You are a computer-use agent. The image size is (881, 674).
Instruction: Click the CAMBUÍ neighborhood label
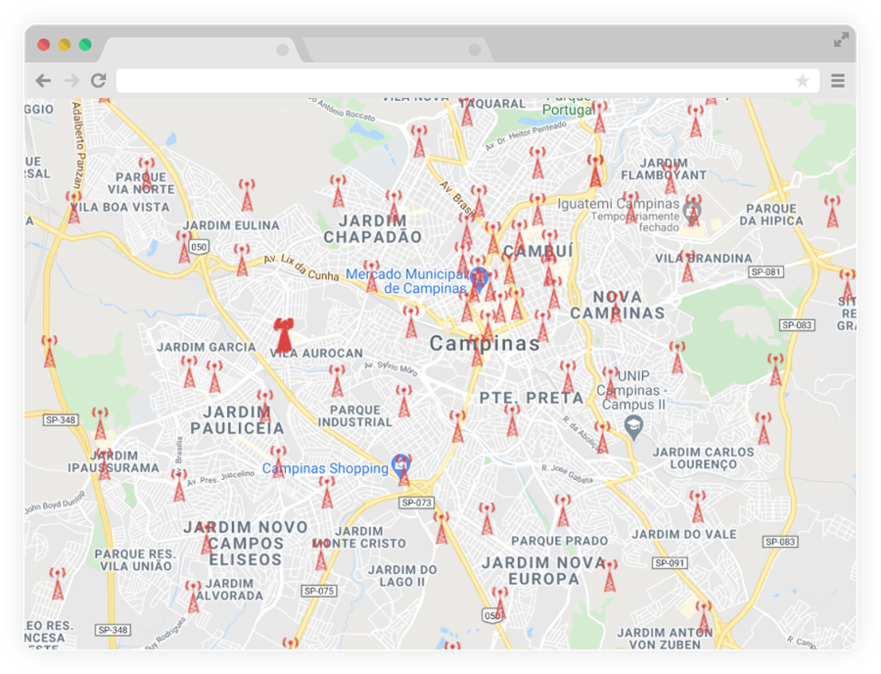pos(537,251)
